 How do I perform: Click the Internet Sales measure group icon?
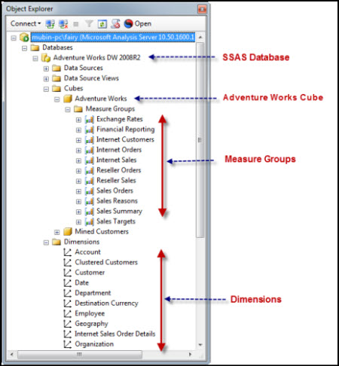click(x=90, y=160)
